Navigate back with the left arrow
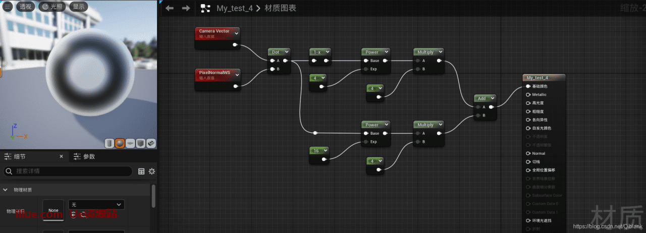646x233 pixels. (170, 8)
